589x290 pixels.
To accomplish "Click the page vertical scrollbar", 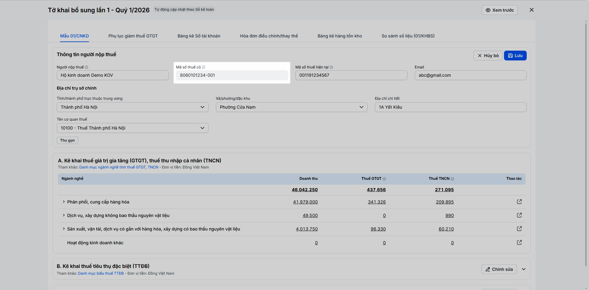I will (586, 144).
